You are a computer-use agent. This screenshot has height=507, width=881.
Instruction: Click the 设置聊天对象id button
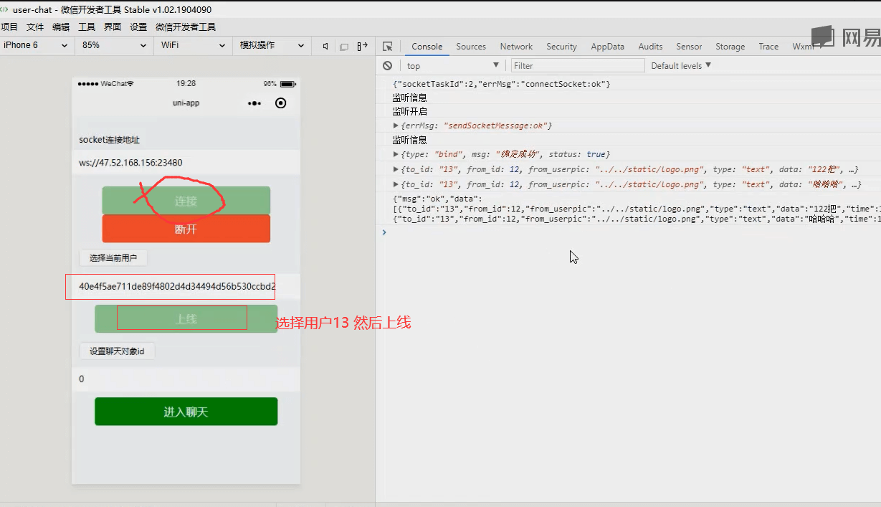tap(117, 351)
